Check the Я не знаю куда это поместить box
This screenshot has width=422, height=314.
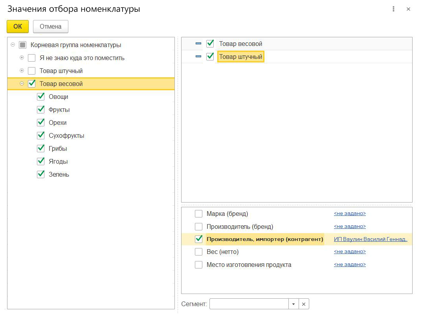[x=32, y=58]
